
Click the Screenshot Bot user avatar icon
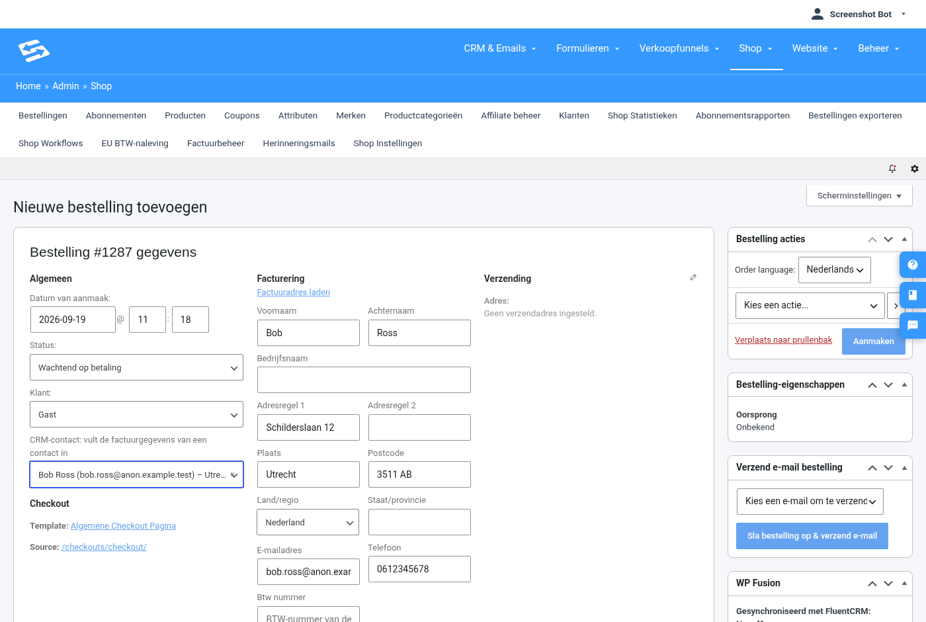point(818,14)
